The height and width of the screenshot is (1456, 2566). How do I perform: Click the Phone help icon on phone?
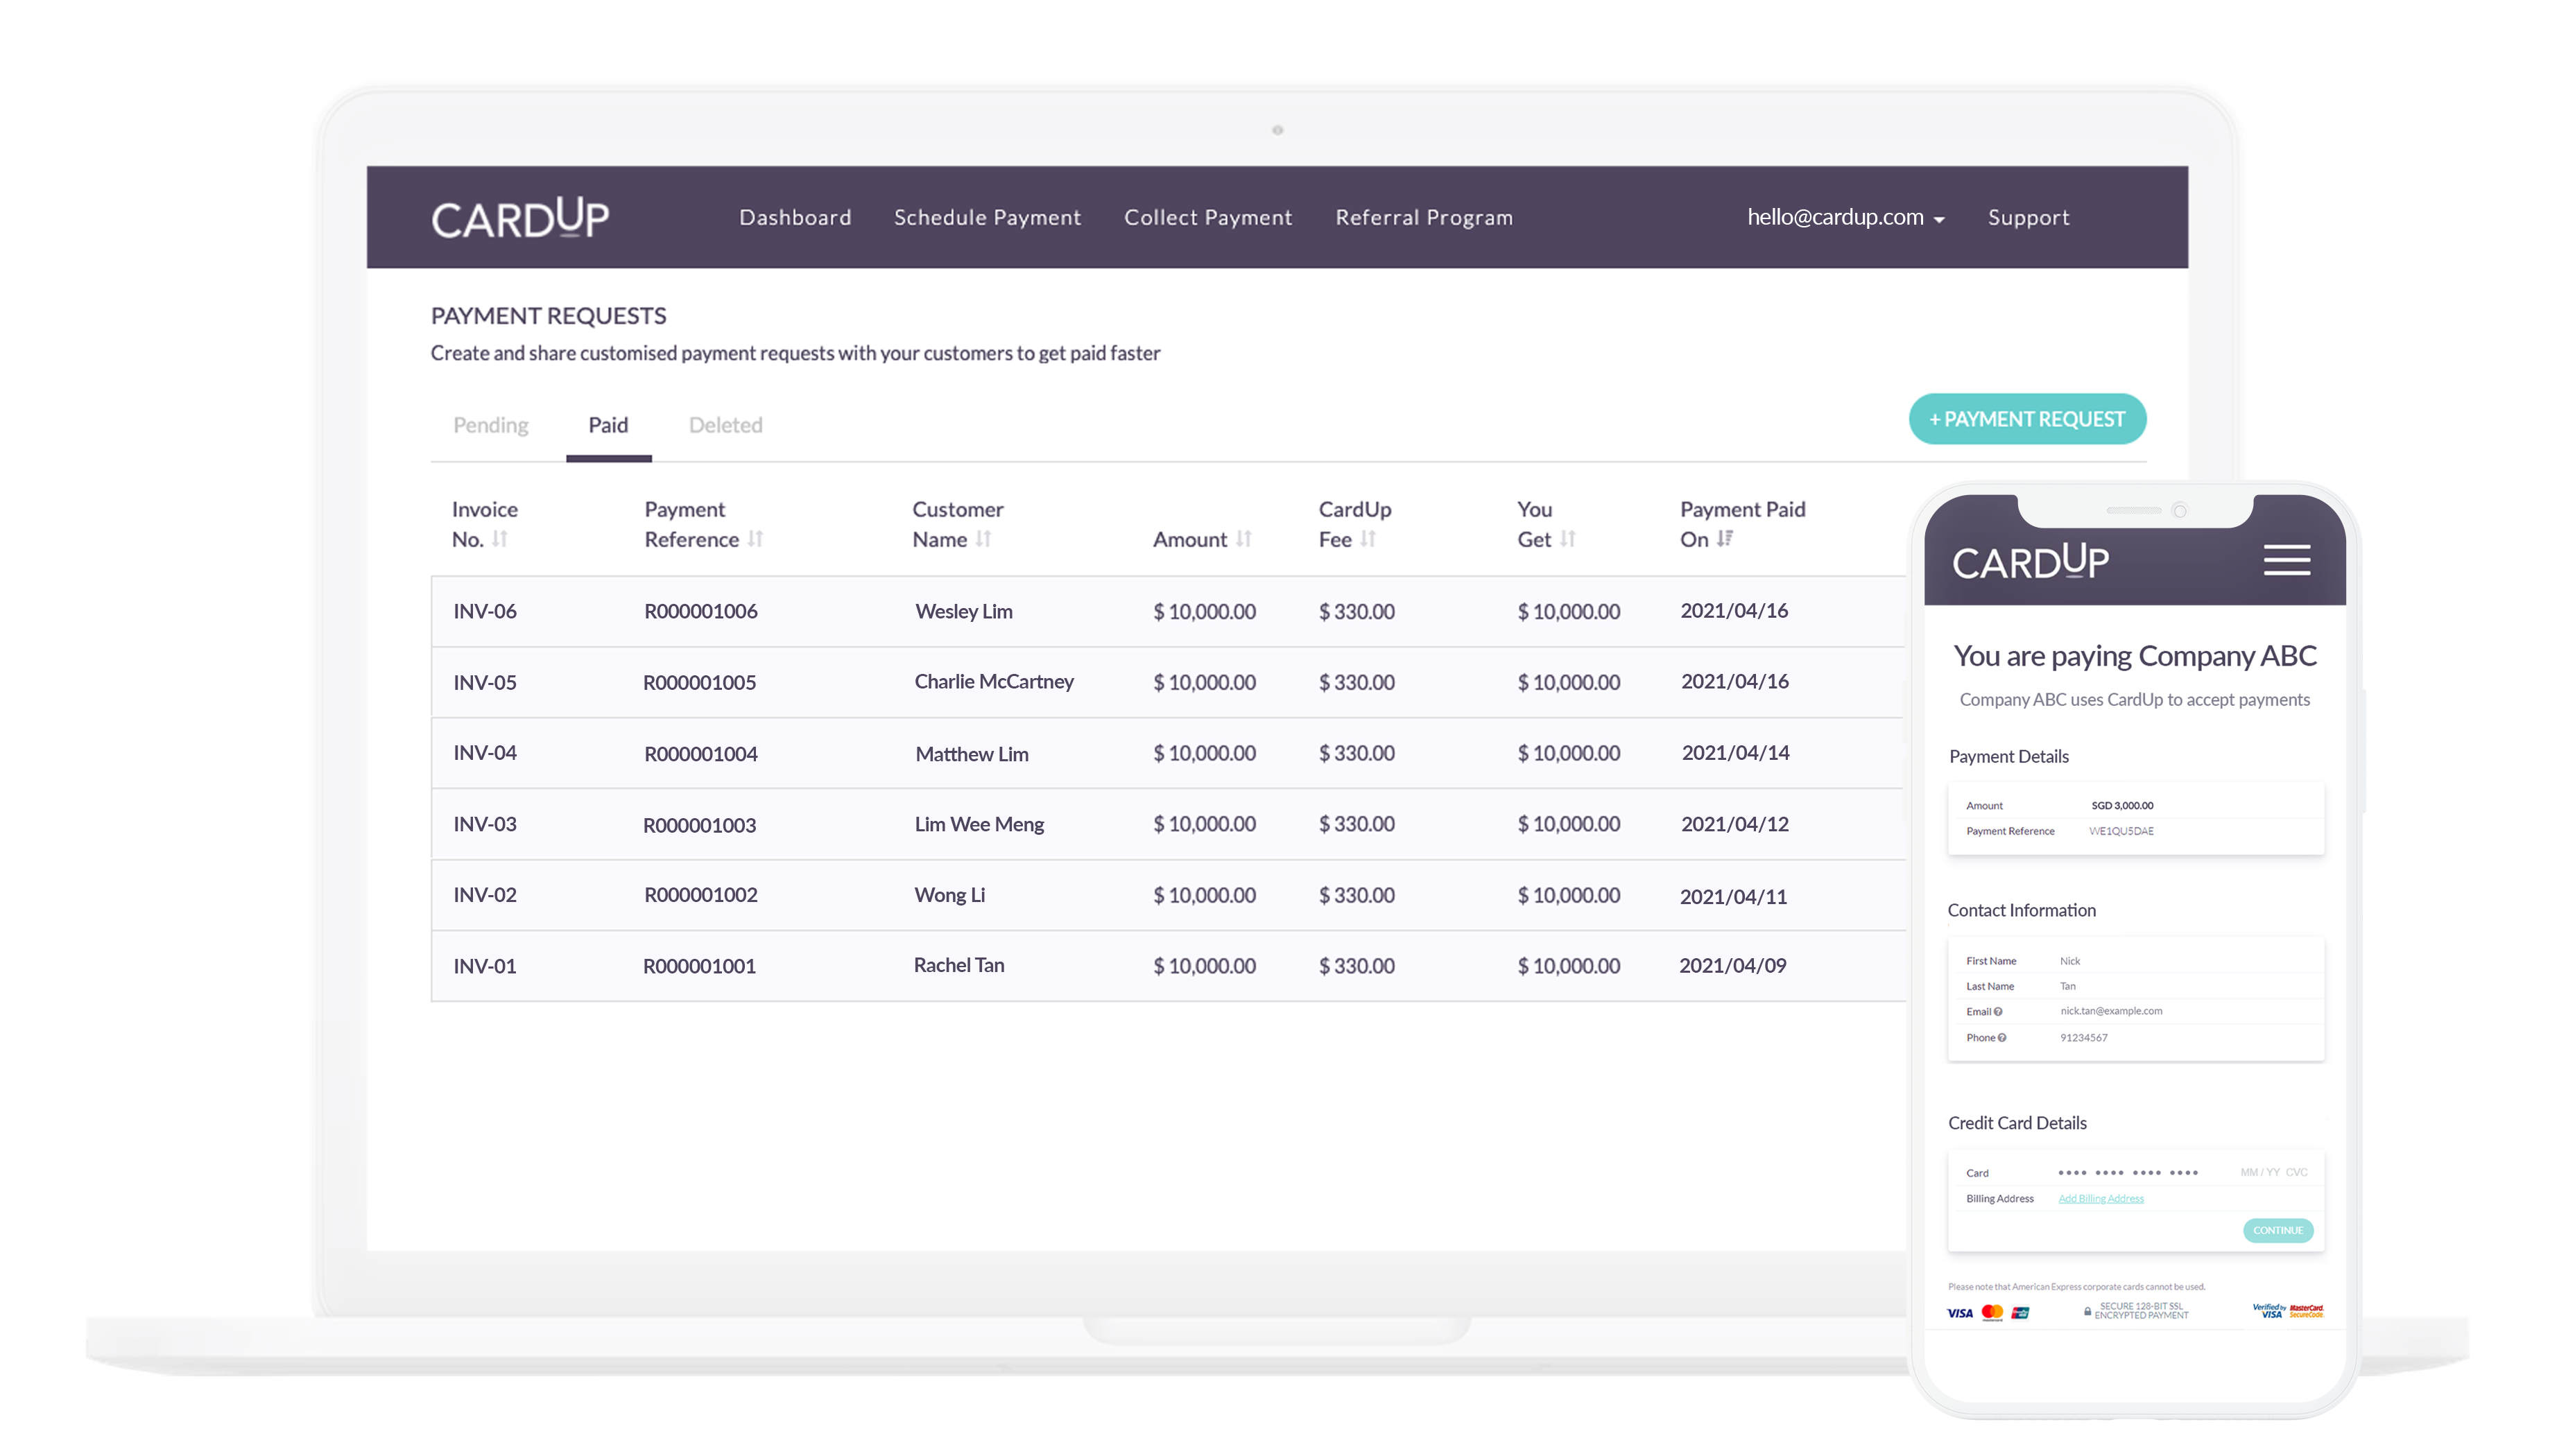pyautogui.click(x=2001, y=1037)
